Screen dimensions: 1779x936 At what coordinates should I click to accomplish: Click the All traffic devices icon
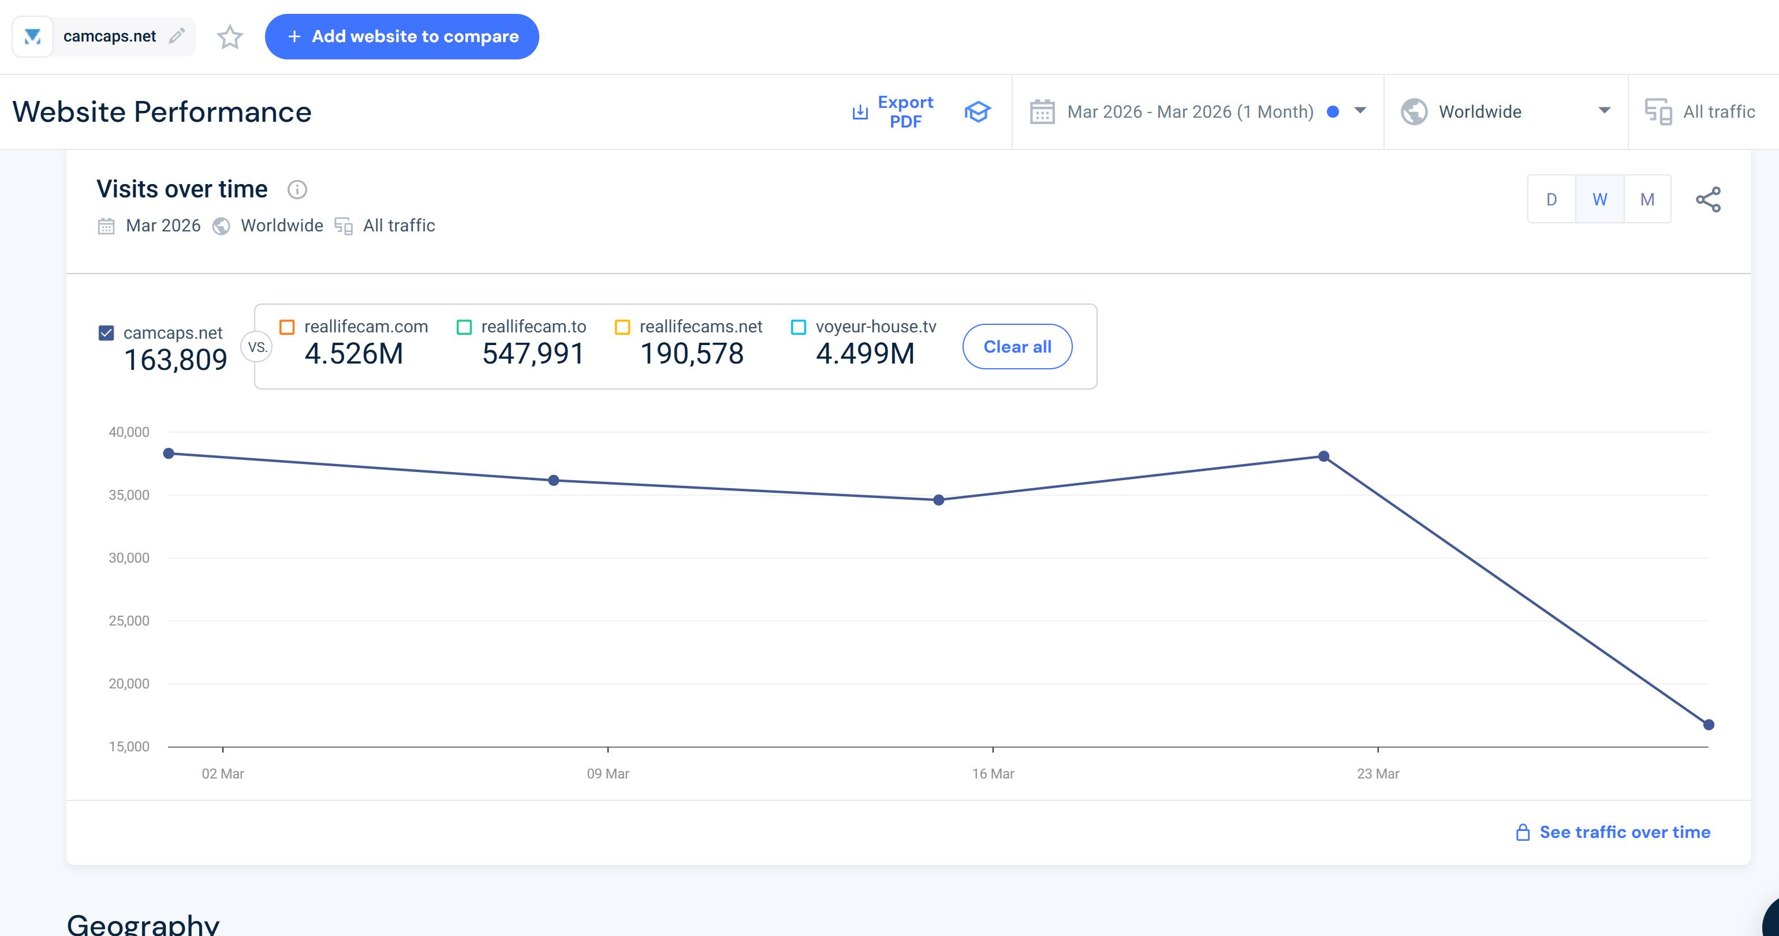point(1658,112)
